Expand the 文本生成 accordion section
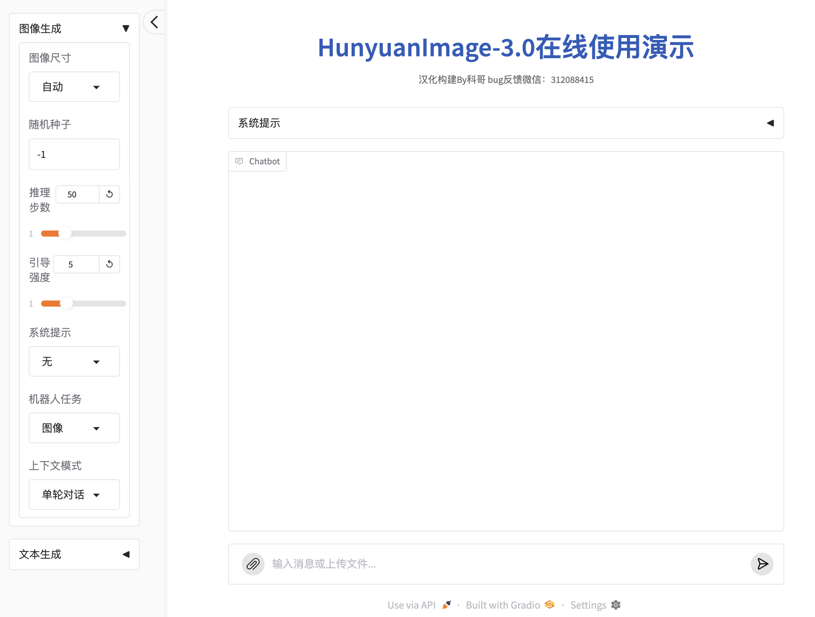Screen dimensions: 815x617 tap(126, 555)
